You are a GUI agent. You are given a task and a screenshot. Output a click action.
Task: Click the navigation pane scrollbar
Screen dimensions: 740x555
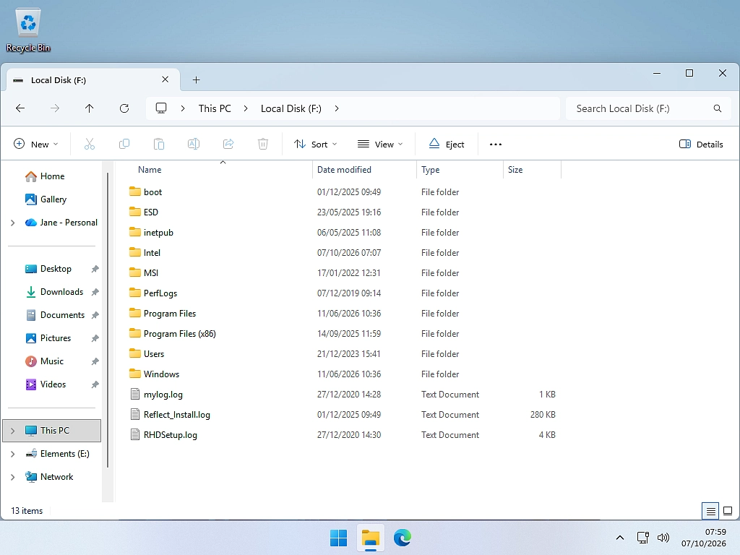108,321
